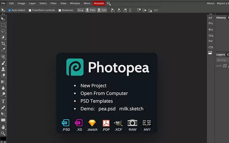Open the pea.psd demo file

[x=107, y=109]
